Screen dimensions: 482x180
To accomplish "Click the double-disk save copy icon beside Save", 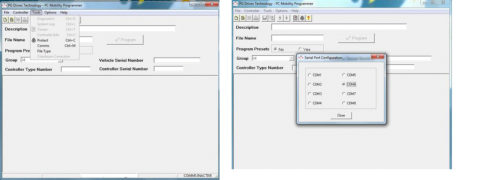I will coord(271,18).
